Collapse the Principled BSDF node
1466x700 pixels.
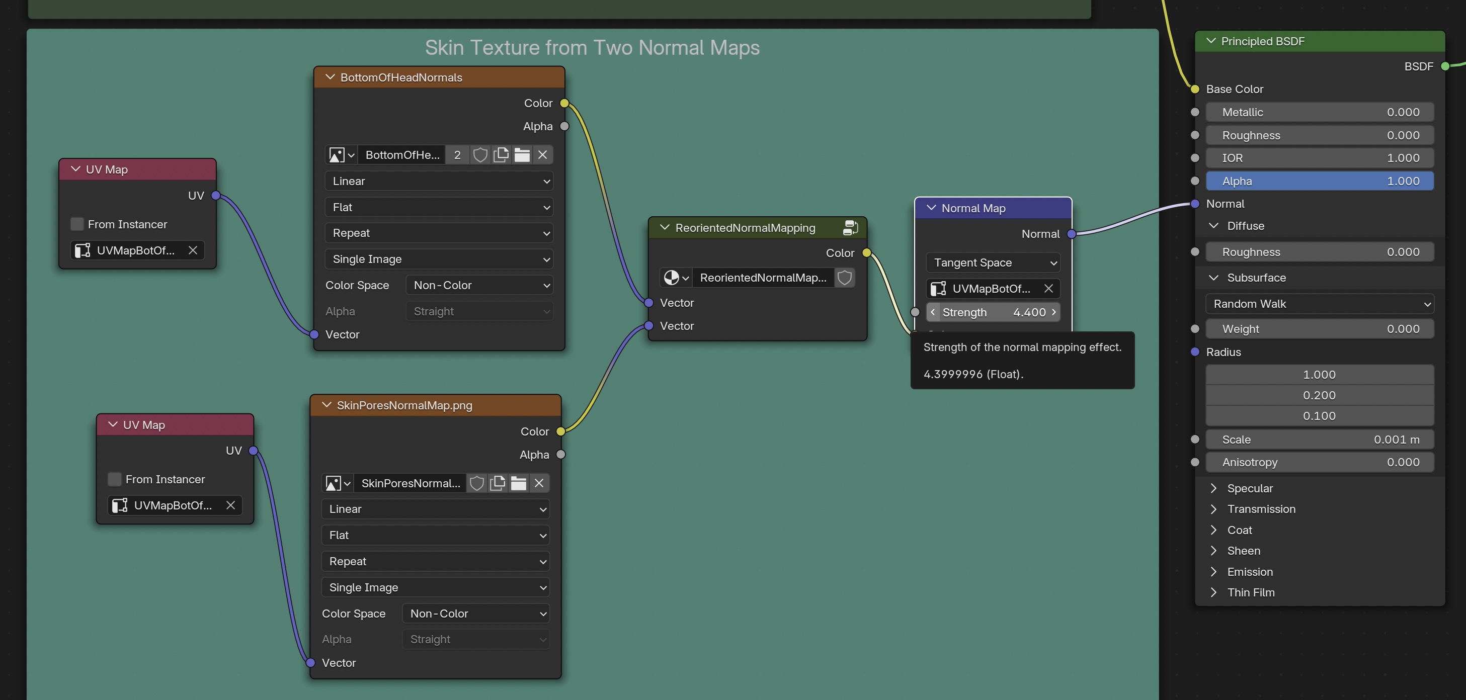click(x=1211, y=41)
